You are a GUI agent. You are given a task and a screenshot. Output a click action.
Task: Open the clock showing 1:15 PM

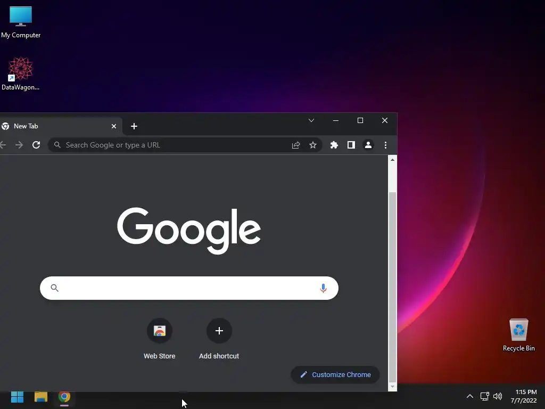click(524, 396)
